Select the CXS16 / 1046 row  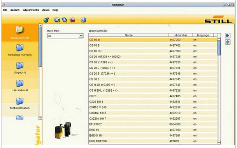point(153,113)
